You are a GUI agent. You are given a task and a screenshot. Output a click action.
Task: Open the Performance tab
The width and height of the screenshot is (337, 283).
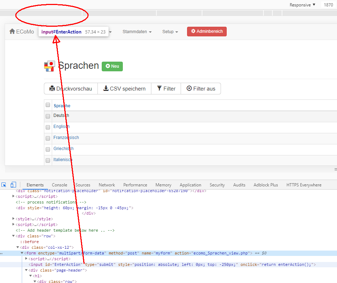(135, 185)
